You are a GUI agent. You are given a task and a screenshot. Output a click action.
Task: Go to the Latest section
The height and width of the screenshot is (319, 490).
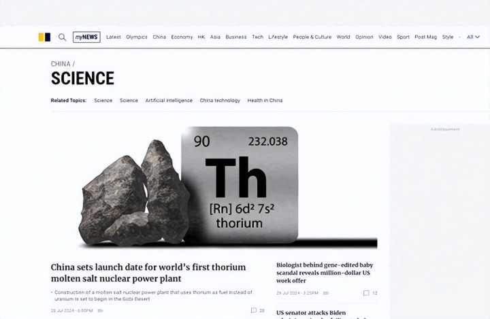tap(113, 37)
